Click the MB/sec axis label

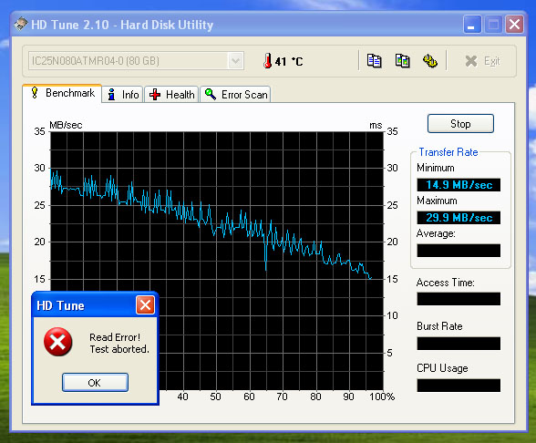pyautogui.click(x=66, y=125)
